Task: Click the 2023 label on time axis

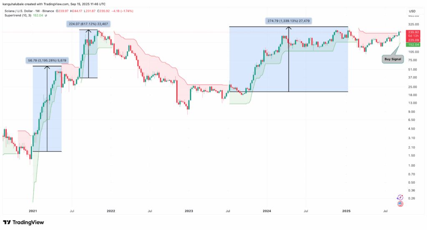Action: (x=189, y=211)
